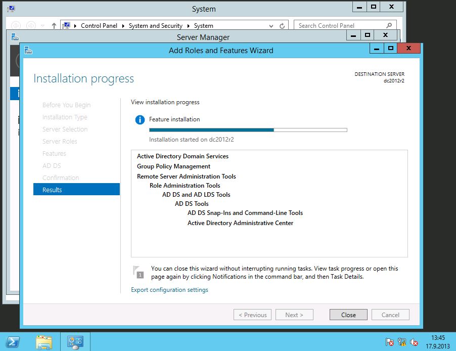Click the Cancel button in the wizard

click(x=390, y=315)
